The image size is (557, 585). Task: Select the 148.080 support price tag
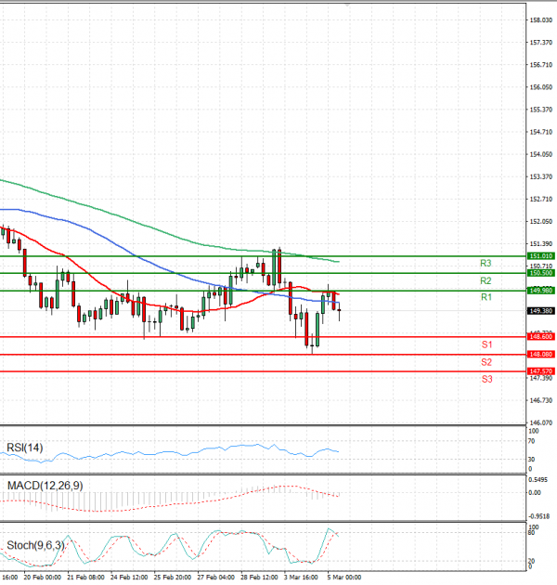(x=540, y=355)
